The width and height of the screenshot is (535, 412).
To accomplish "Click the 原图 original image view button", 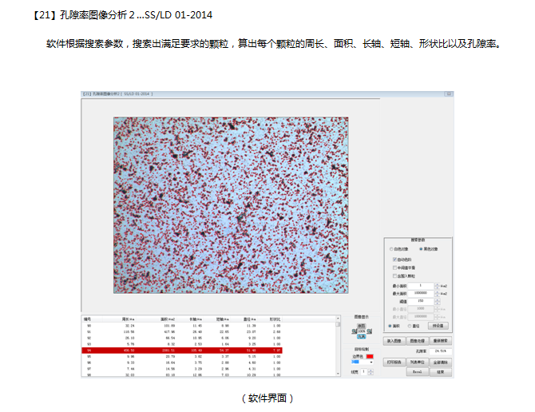I will pos(362,325).
